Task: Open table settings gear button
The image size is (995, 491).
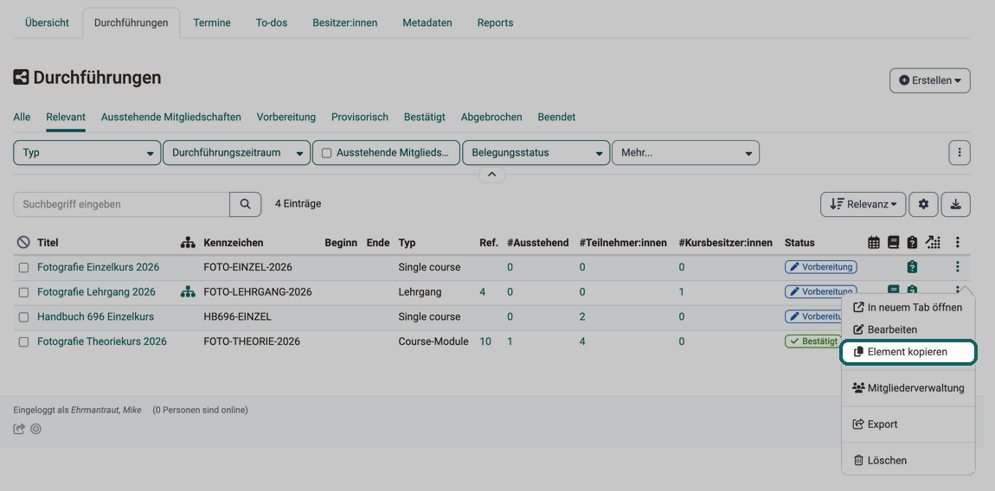Action: pos(923,204)
